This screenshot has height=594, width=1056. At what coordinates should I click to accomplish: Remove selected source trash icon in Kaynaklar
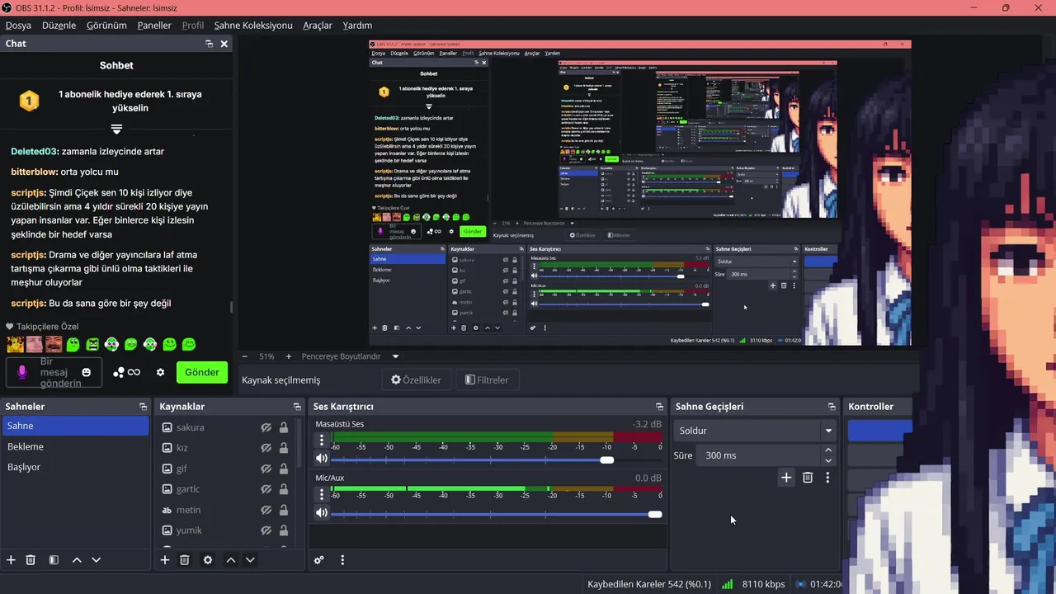(185, 560)
